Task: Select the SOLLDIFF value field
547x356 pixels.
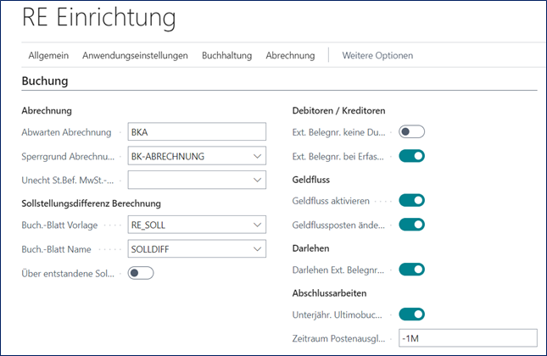Action: 197,248
